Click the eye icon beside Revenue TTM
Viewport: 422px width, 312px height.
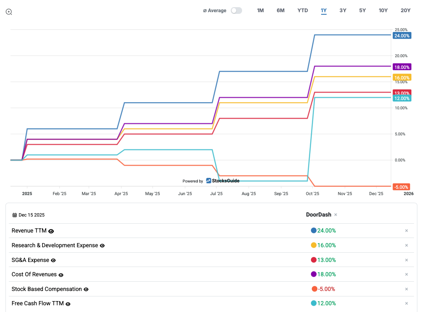(51, 231)
